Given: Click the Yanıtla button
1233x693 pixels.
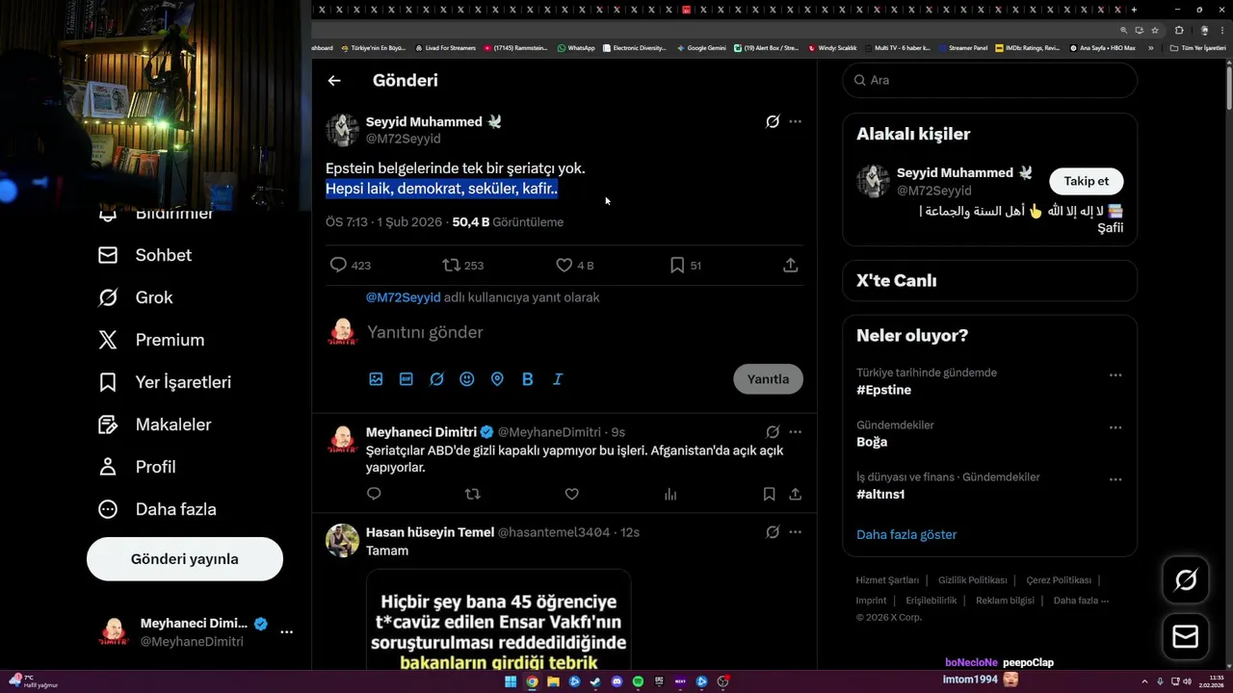Looking at the screenshot, I should point(768,379).
